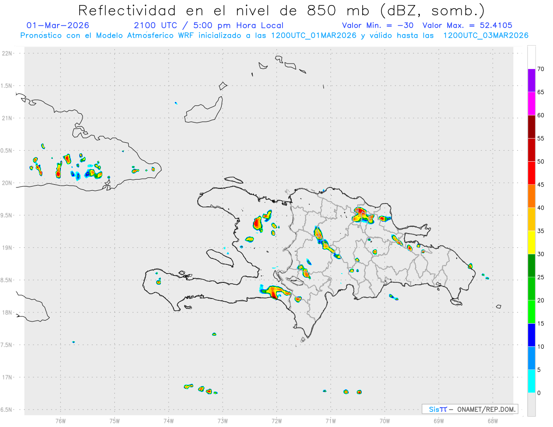
Task: Click the 'Valor Min. = -30' text
Action: tap(377, 25)
